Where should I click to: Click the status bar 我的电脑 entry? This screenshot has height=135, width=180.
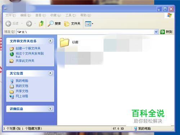coord(142,129)
